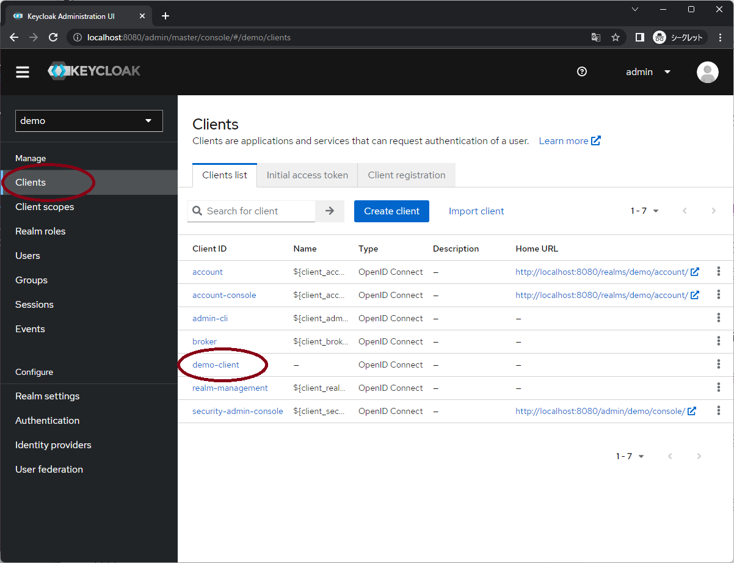
Task: Select Clients in the sidebar
Action: point(89,183)
